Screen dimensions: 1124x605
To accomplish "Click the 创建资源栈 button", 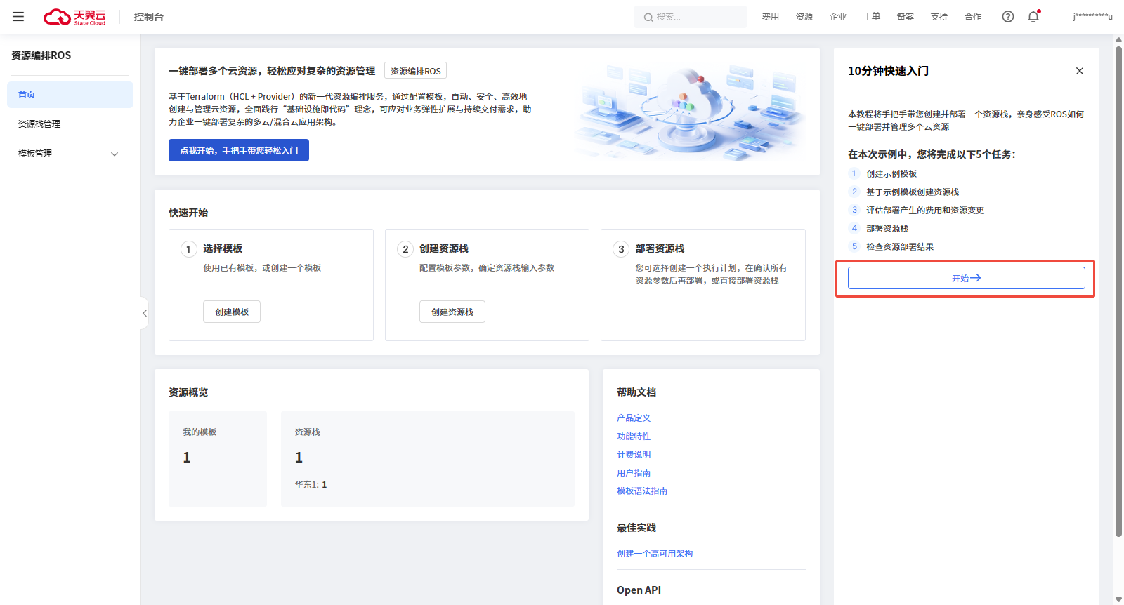I will point(452,312).
